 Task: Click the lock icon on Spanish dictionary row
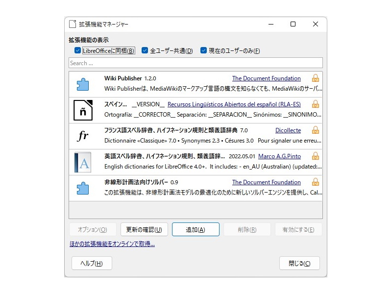[316, 104]
